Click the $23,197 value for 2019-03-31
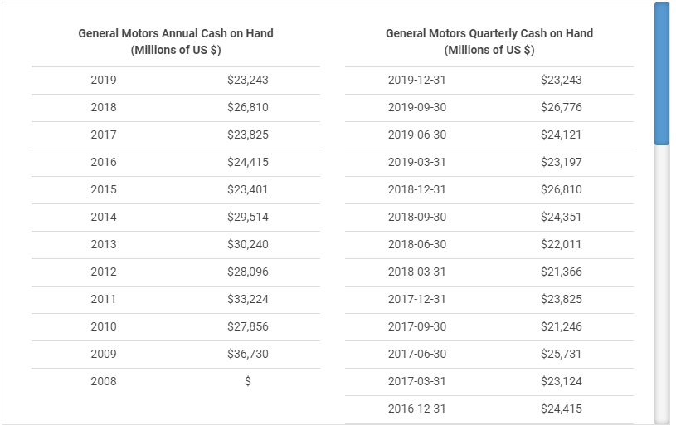The width and height of the screenshot is (676, 431). tap(562, 162)
